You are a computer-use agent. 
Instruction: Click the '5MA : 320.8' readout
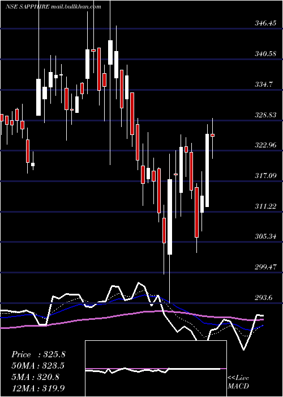tap(35, 377)
